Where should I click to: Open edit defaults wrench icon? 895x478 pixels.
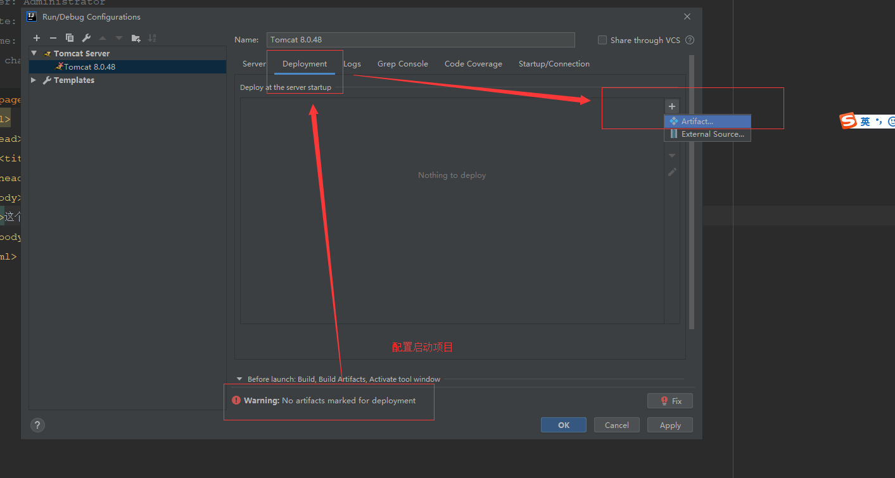click(87, 38)
